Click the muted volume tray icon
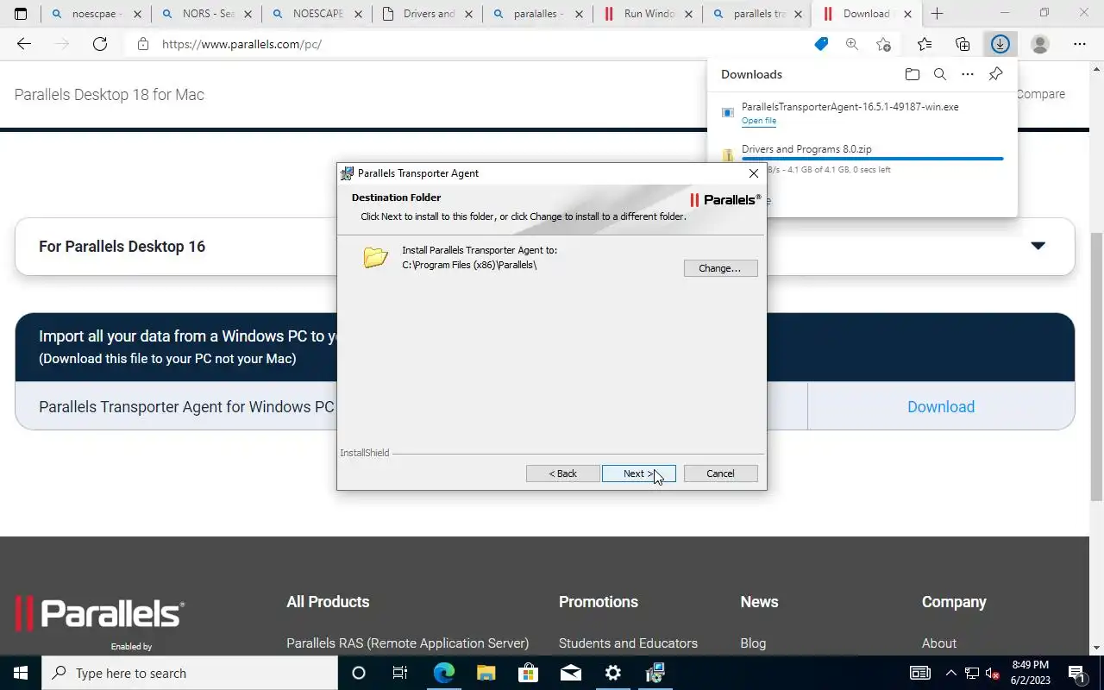The image size is (1104, 690). click(x=992, y=673)
